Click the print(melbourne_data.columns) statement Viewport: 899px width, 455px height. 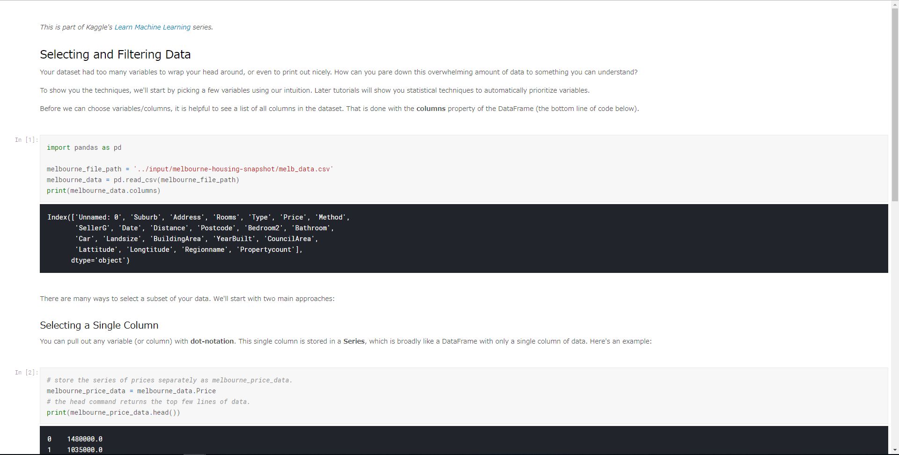[103, 191]
